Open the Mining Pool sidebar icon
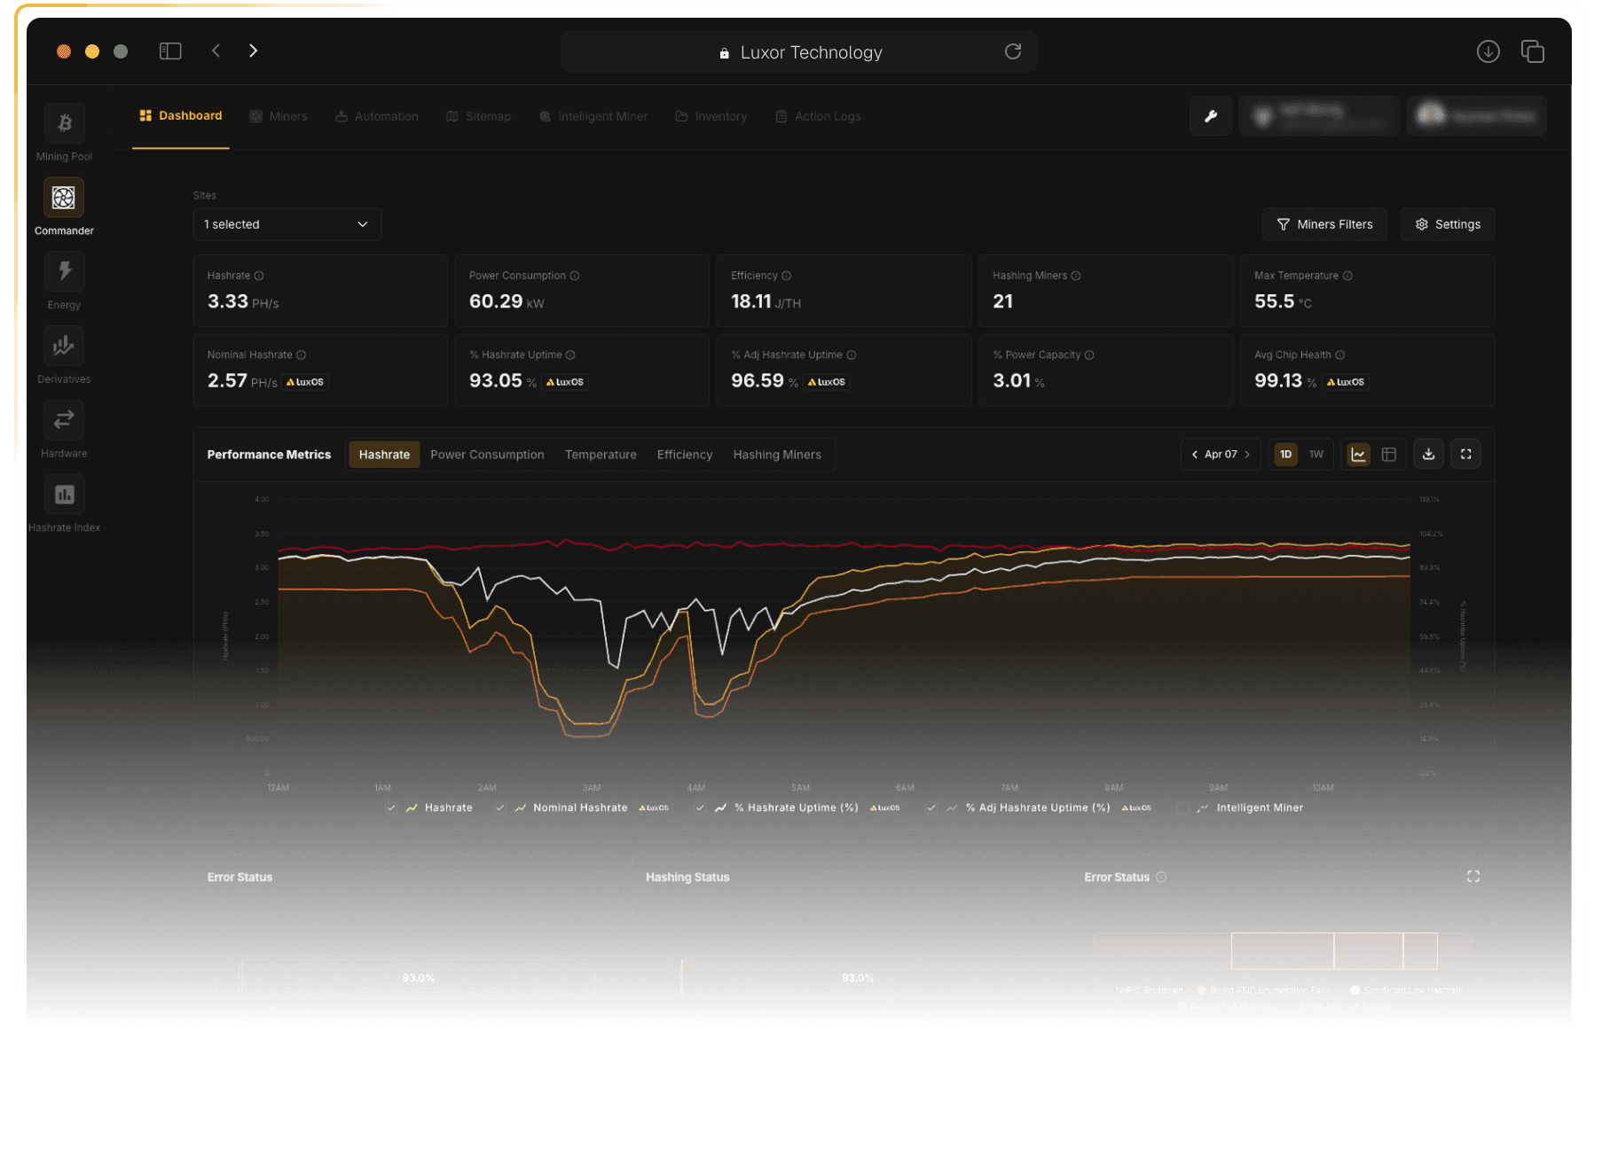The image size is (1602, 1170). [x=64, y=123]
